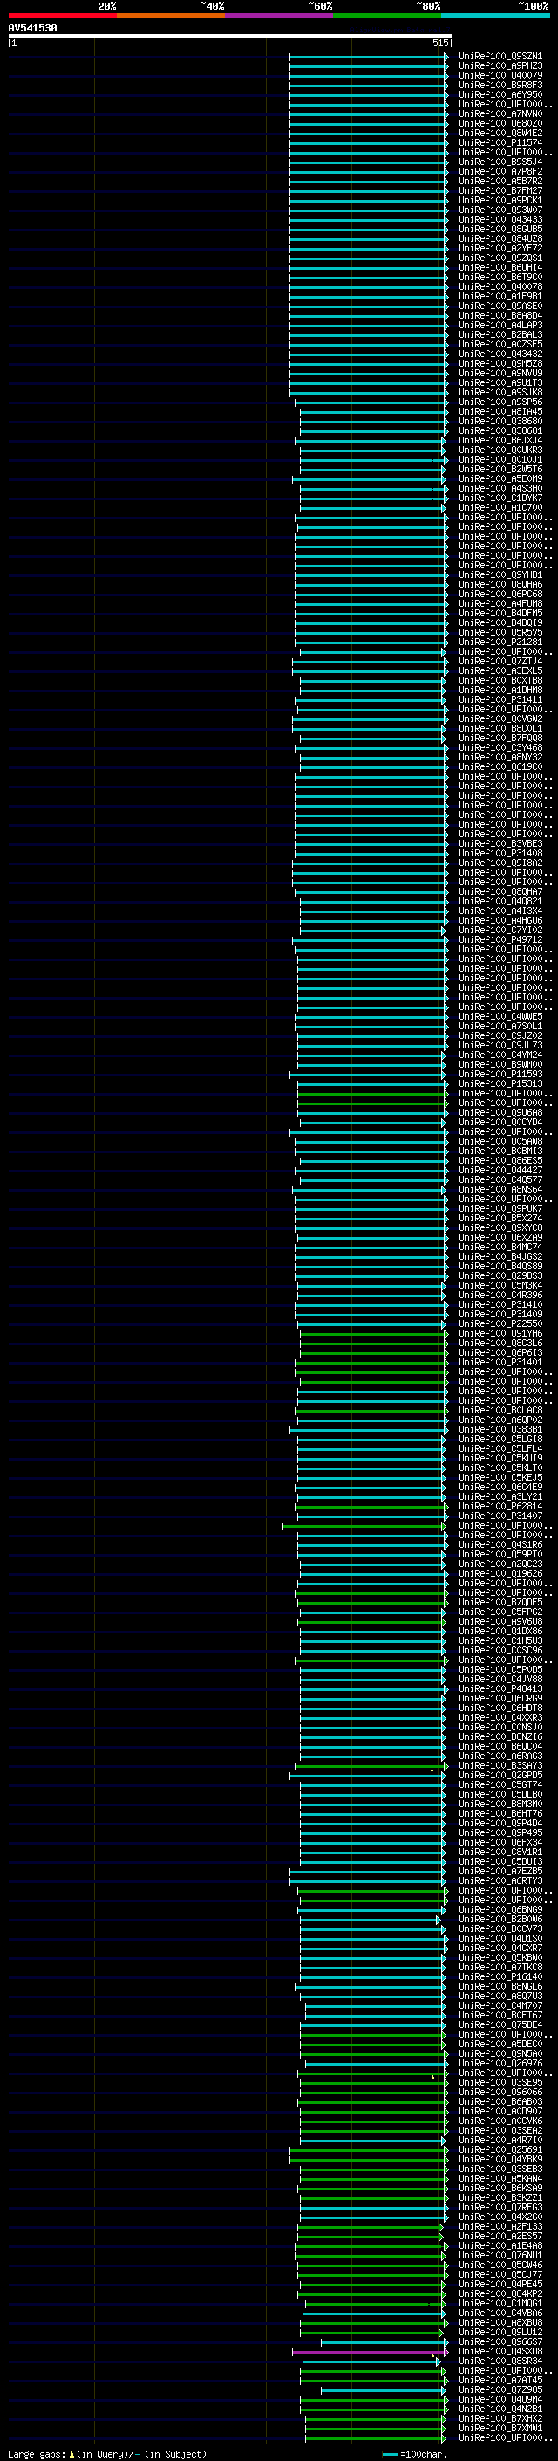Click label UniRef100_P11574
Image resolution: width=558 pixels, height=2461 pixels.
[500, 142]
